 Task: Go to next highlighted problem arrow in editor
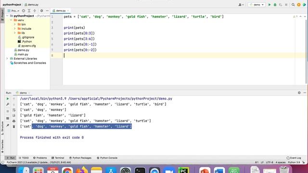click(x=305, y=16)
